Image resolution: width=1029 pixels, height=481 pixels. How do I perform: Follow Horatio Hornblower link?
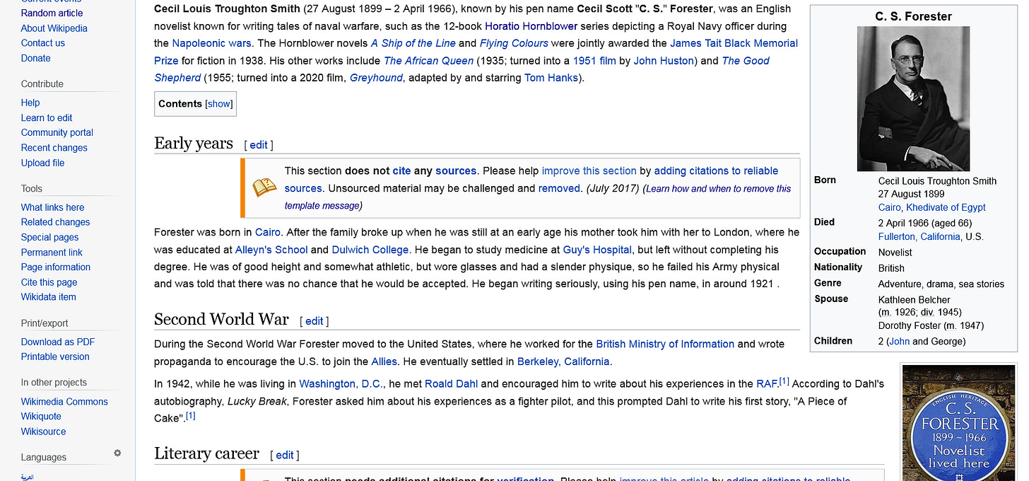[x=531, y=26]
